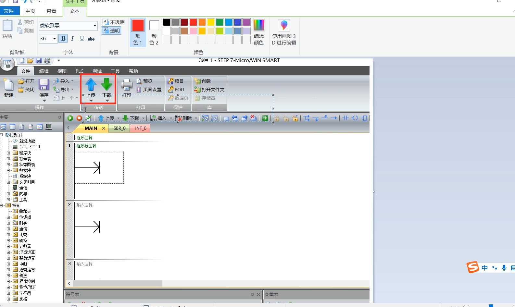The image size is (515, 307).
Task: Toggle Italic text formatting in Paint
Action: [72, 39]
